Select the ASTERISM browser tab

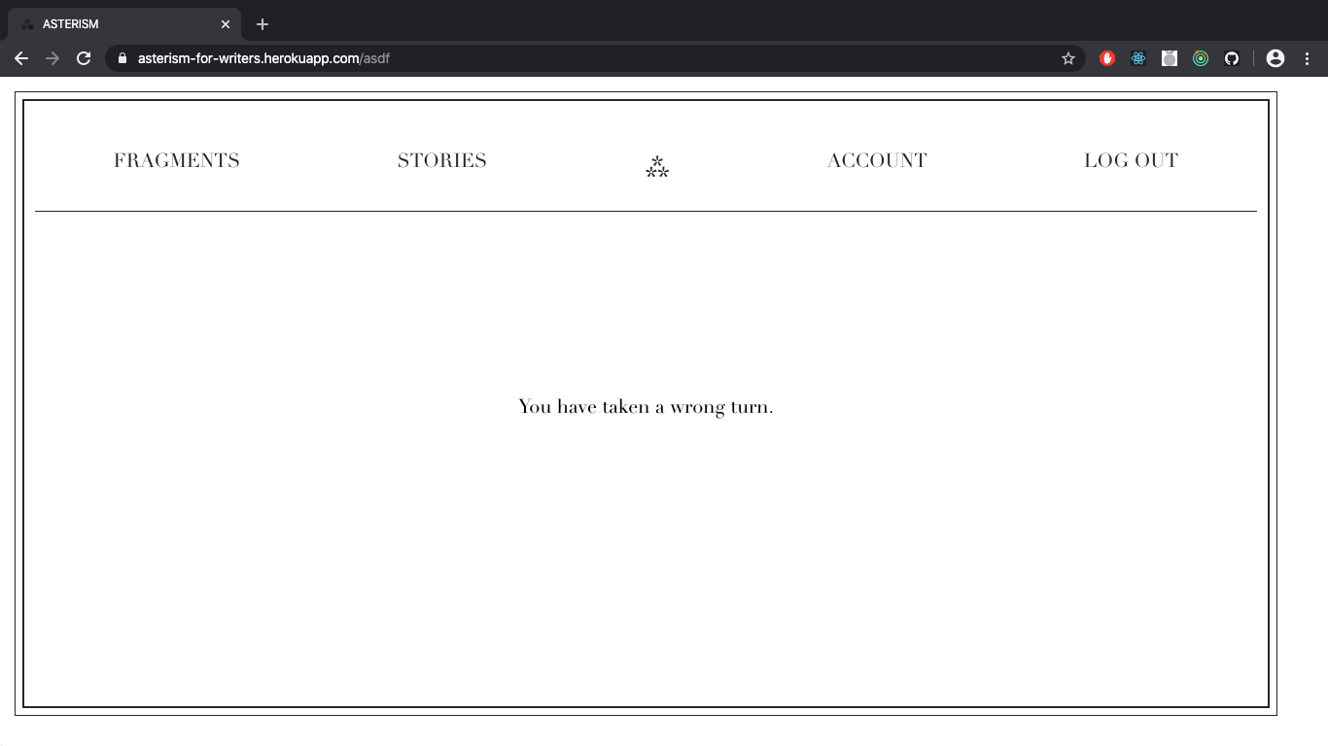[x=124, y=24]
